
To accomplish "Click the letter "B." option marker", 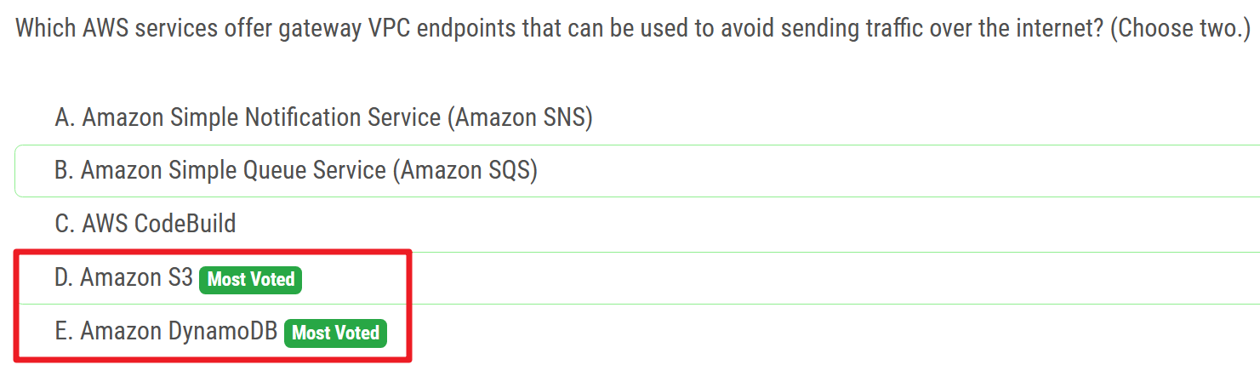I will click(65, 170).
